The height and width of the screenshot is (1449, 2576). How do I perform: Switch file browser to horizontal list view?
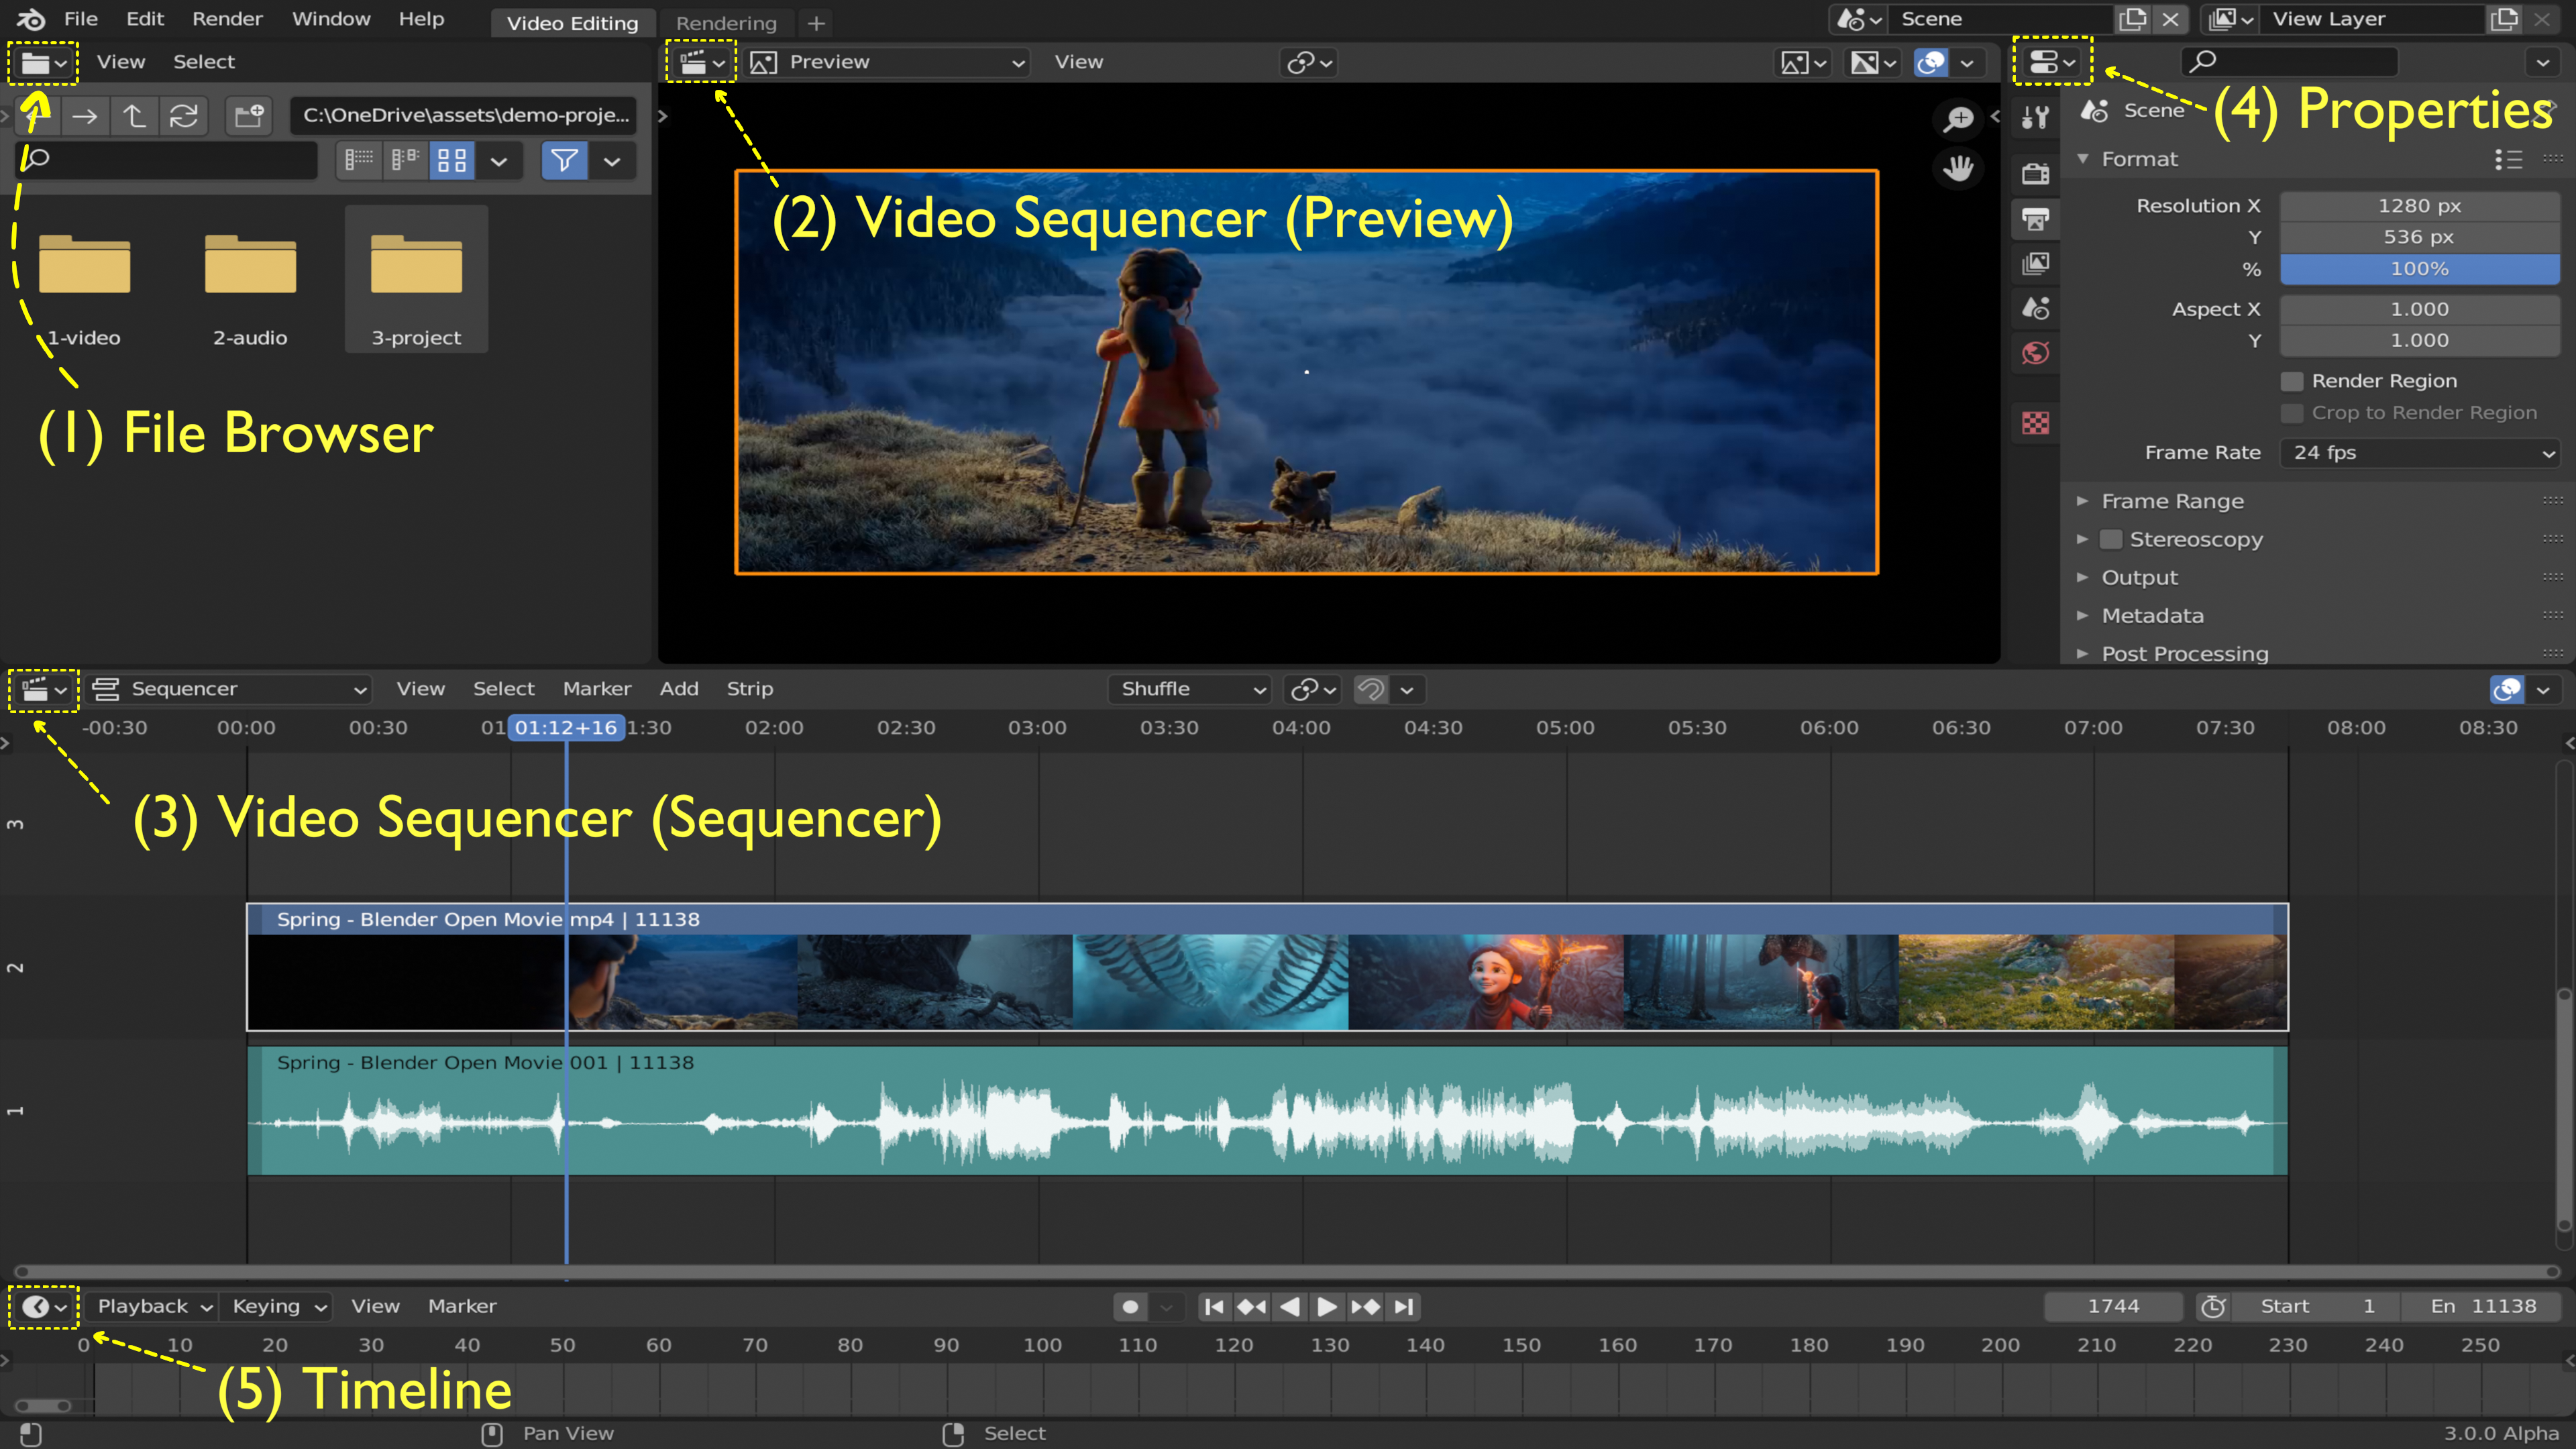click(x=405, y=160)
